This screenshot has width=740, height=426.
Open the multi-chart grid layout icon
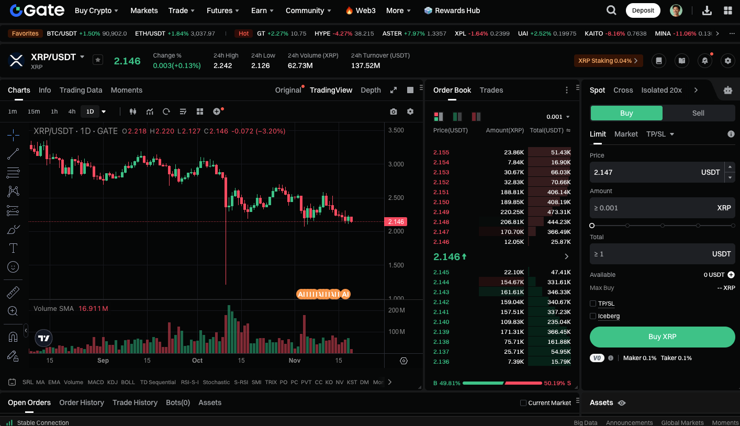(x=200, y=111)
